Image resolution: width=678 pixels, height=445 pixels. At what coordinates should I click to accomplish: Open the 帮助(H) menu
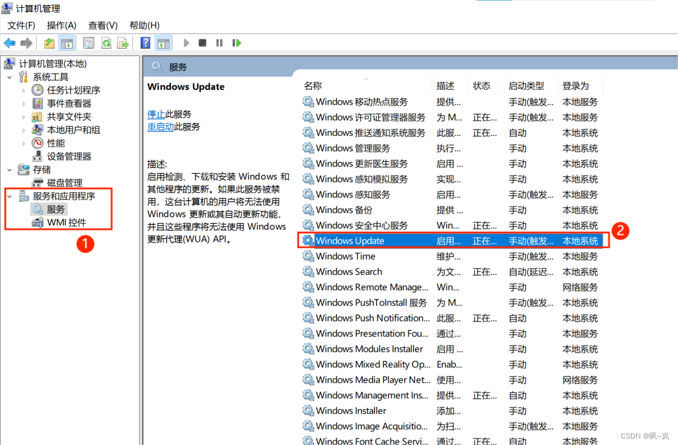tap(144, 25)
